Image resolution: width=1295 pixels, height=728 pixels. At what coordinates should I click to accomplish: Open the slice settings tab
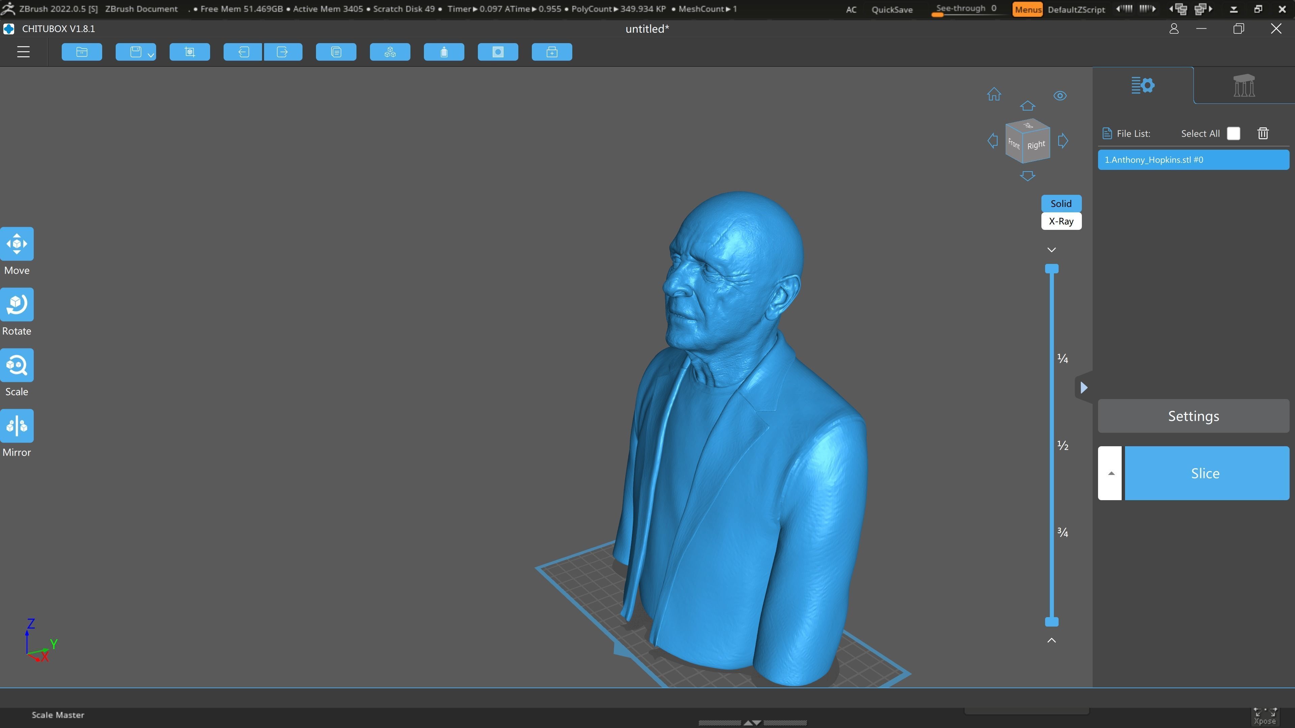(x=1143, y=85)
